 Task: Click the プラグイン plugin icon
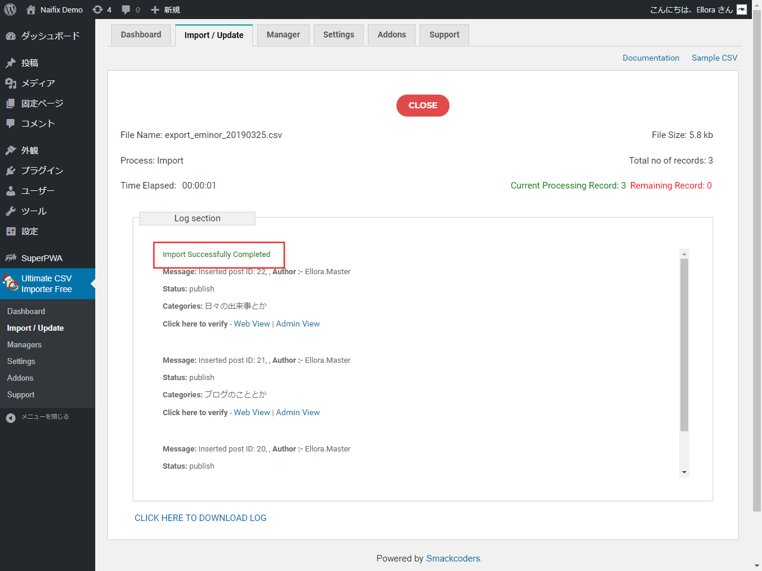(11, 171)
